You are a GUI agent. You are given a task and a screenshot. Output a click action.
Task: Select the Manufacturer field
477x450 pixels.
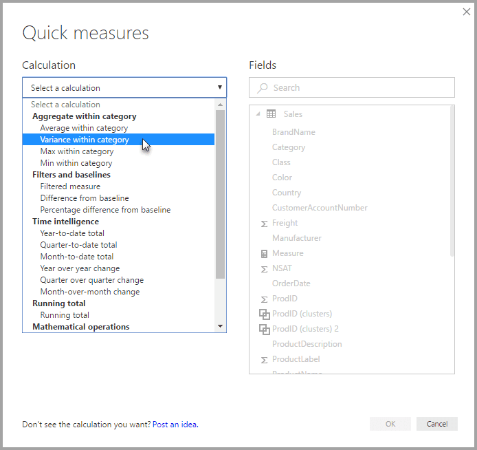pyautogui.click(x=297, y=238)
